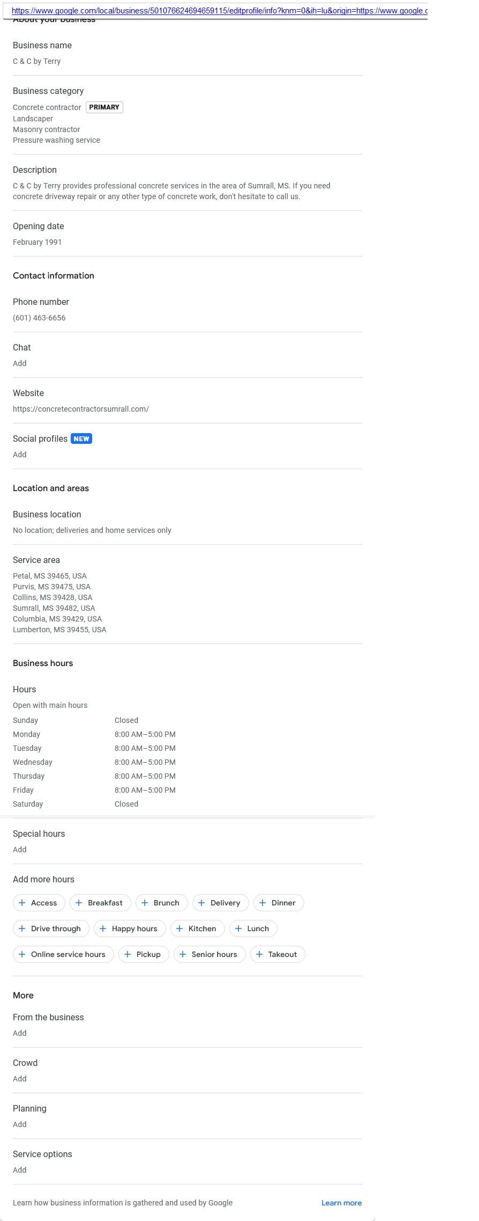This screenshot has height=1221, width=479.
Task: Click the plus icon beside Happy hours
Action: coord(103,928)
